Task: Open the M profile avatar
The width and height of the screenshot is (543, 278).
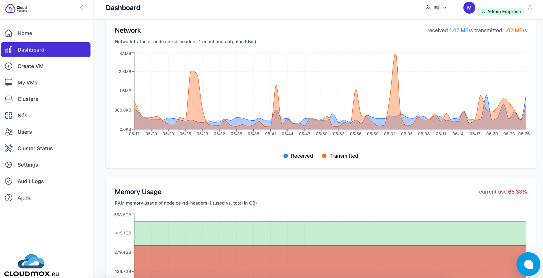Action: point(469,8)
